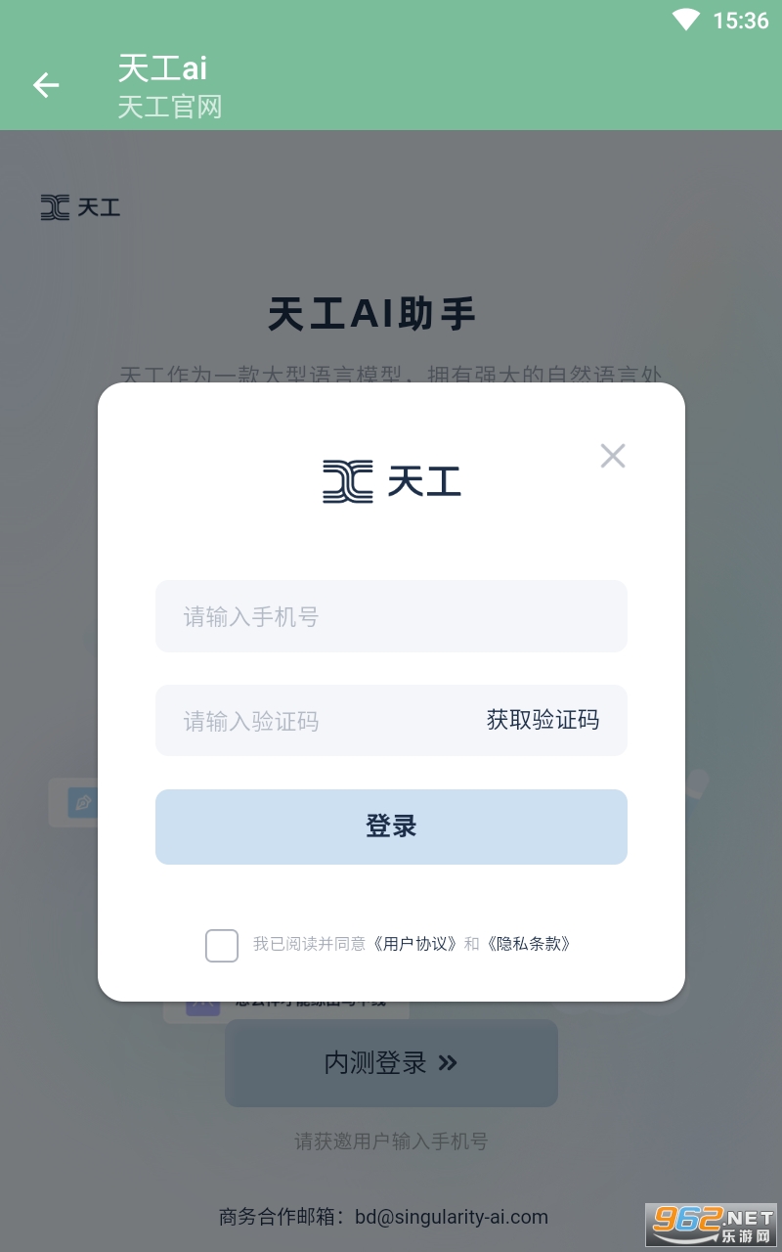Tap the WiFi status icon

click(x=686, y=20)
